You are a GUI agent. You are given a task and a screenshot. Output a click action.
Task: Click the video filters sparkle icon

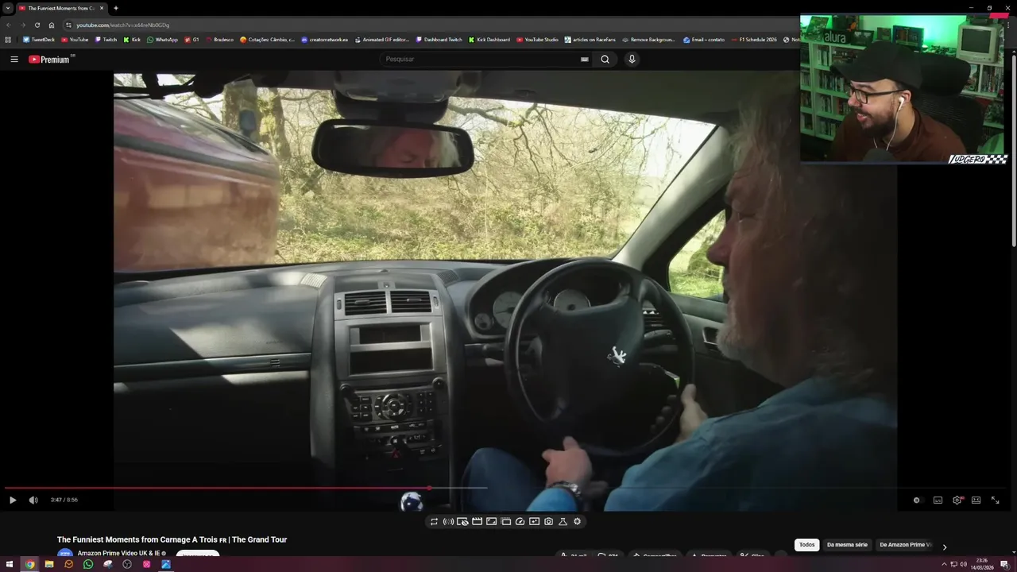click(534, 522)
